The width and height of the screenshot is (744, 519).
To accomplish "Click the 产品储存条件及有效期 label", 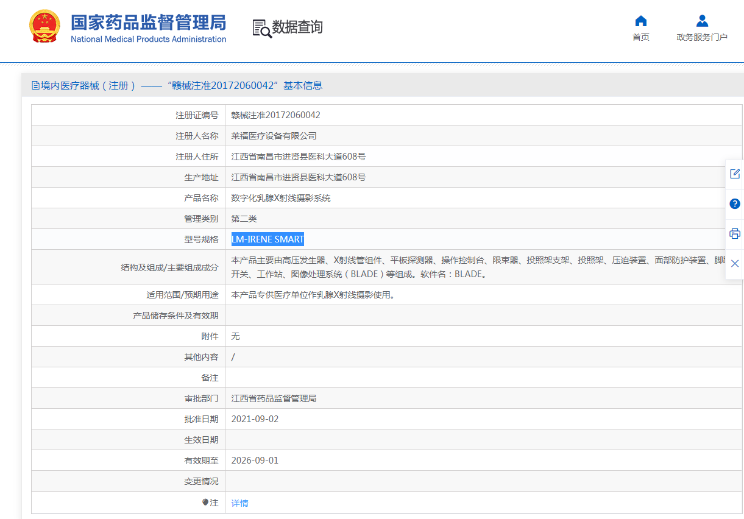I will 175,316.
